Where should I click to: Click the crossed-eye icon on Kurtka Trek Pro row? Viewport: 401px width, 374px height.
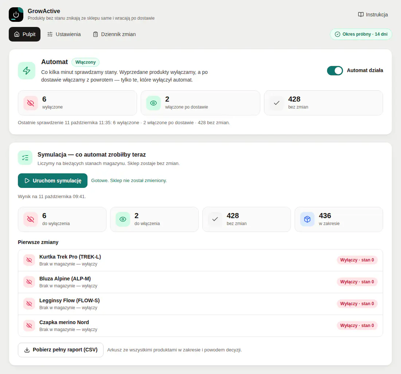pos(29,260)
